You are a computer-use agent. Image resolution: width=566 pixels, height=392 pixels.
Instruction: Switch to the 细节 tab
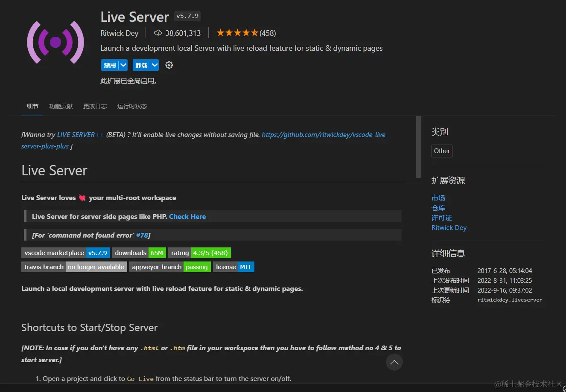coord(32,106)
